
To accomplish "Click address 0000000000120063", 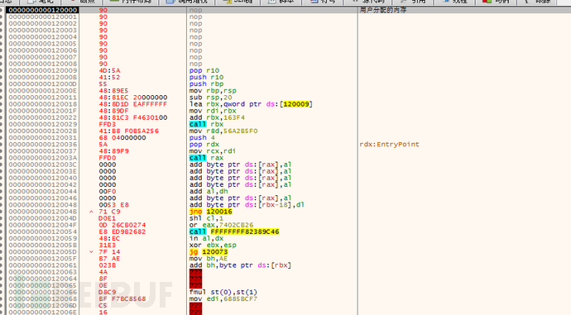I will tap(42, 272).
